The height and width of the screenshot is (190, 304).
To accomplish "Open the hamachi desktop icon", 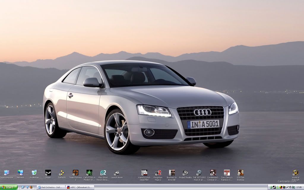I will (62, 172).
